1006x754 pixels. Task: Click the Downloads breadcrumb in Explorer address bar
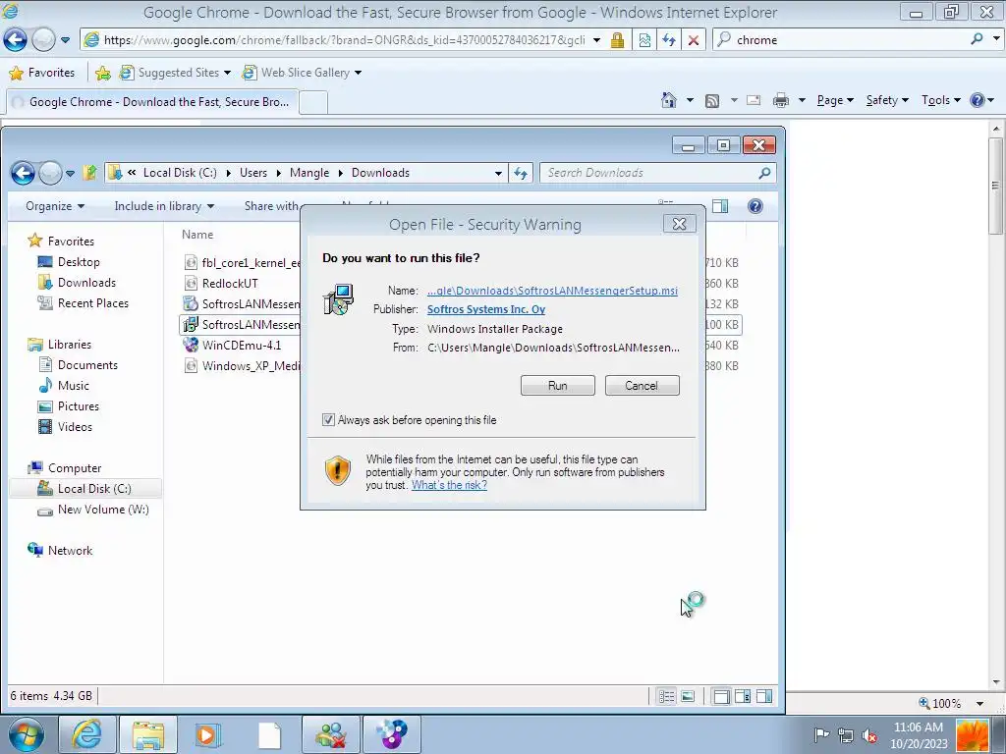[x=380, y=173]
